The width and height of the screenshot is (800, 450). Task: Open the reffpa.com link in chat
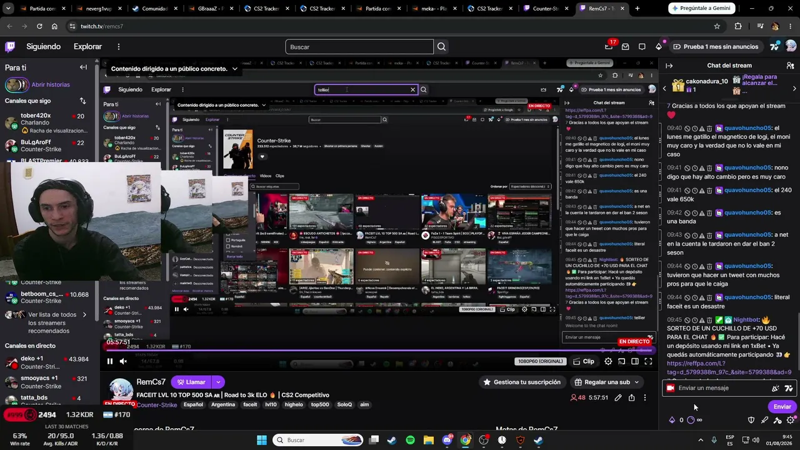tap(729, 367)
